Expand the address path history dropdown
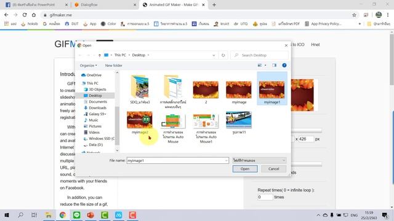 coord(214,55)
